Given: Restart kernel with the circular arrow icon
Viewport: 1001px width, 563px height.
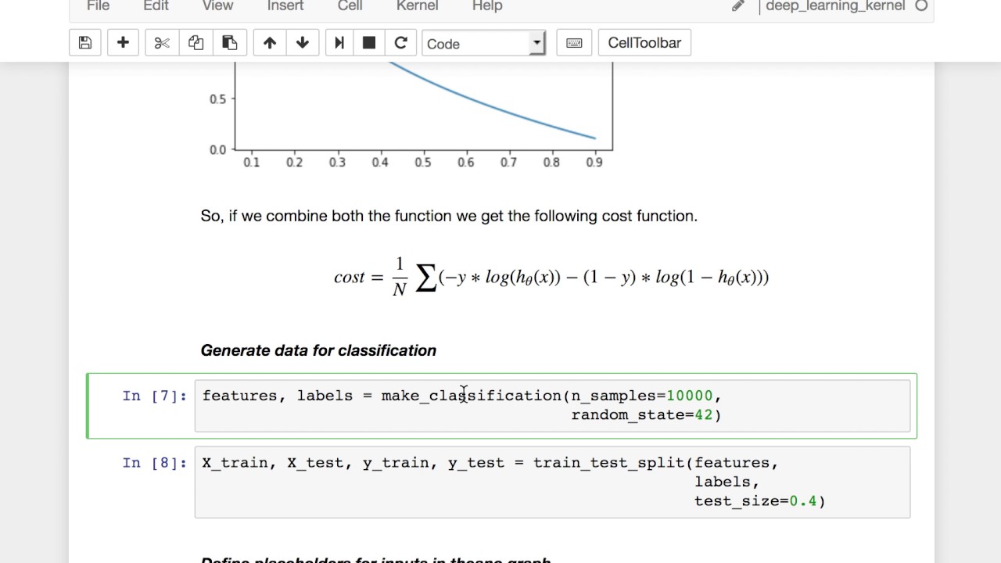Looking at the screenshot, I should 400,43.
